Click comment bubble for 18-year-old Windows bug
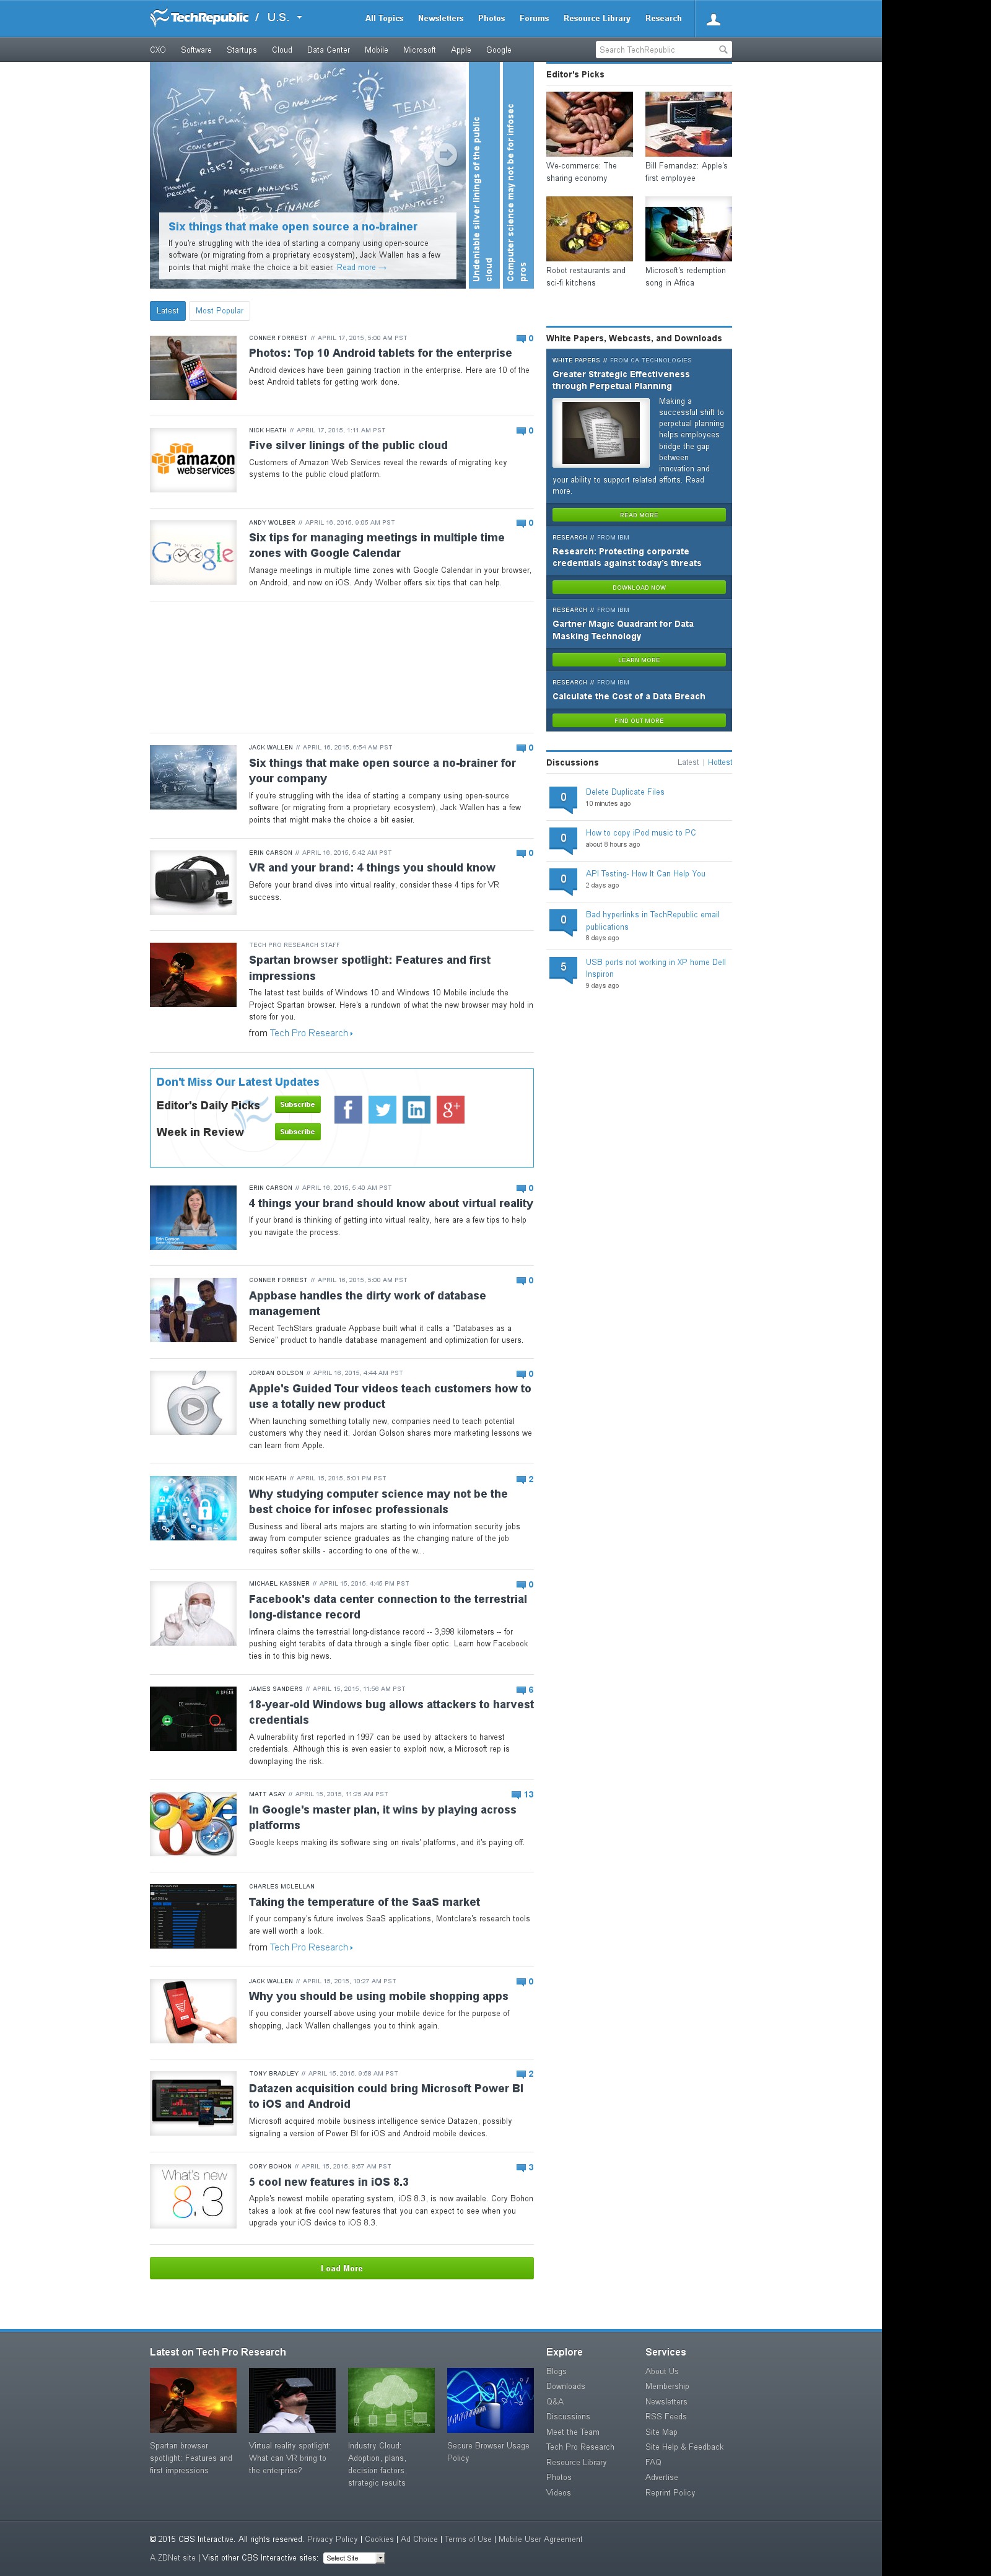This screenshot has width=991, height=2576. pyautogui.click(x=525, y=1690)
